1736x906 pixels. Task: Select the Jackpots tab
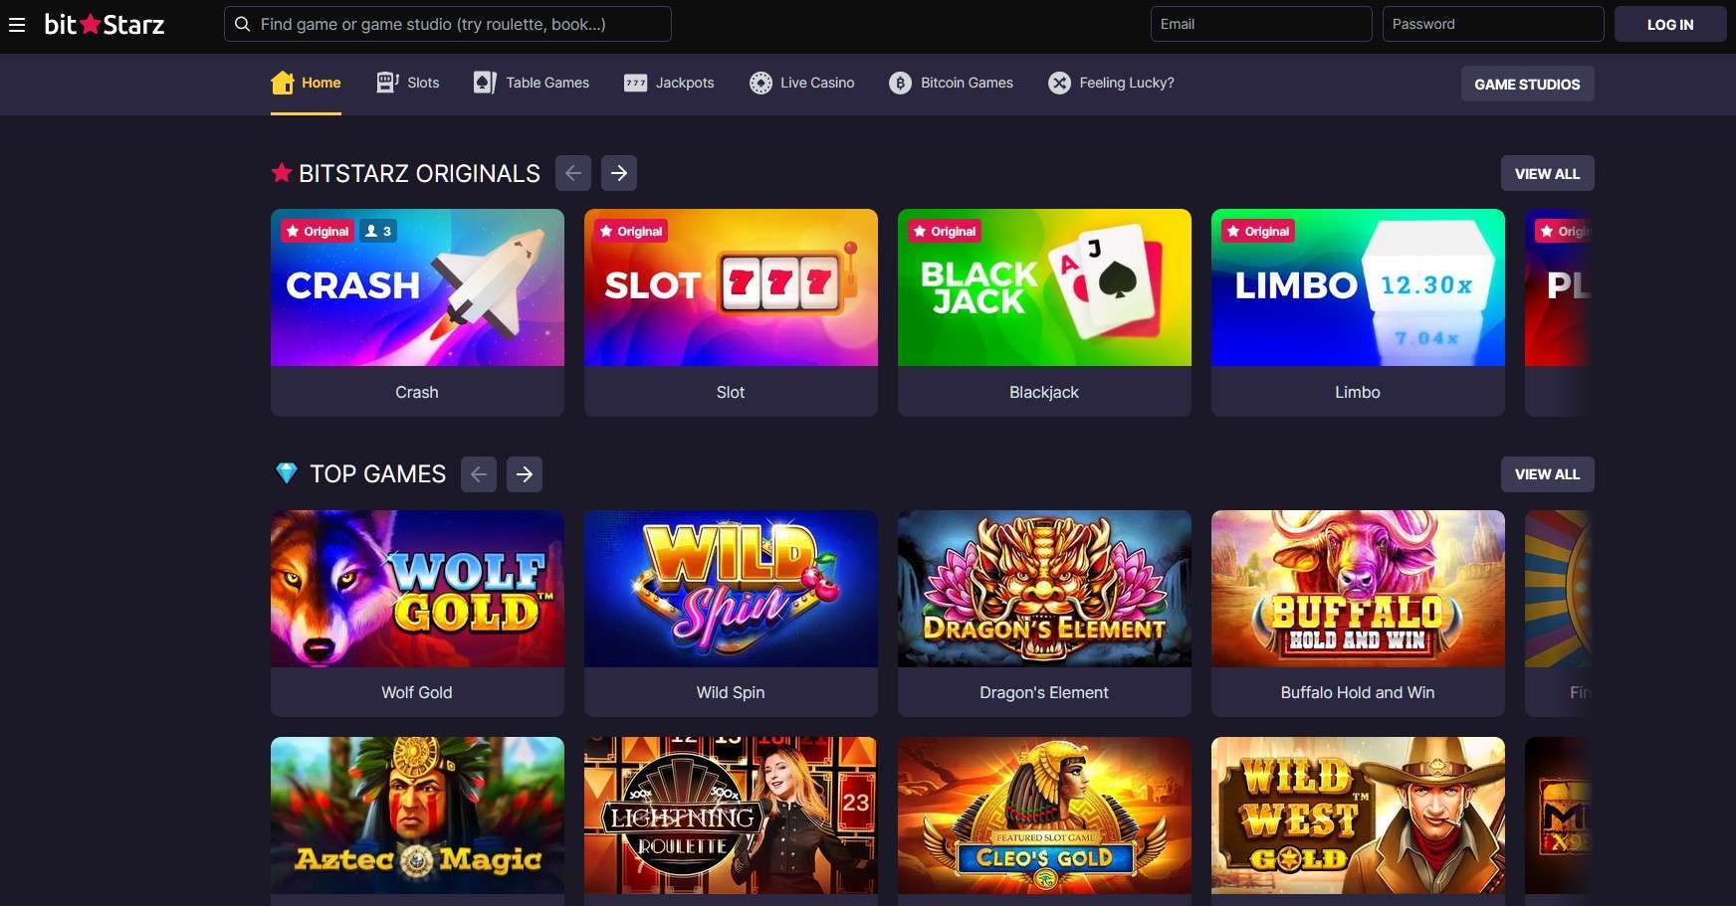669,83
